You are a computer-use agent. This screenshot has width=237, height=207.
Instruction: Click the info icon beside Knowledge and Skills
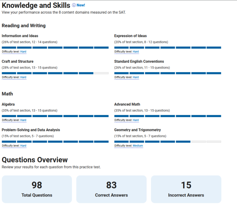click(x=74, y=5)
